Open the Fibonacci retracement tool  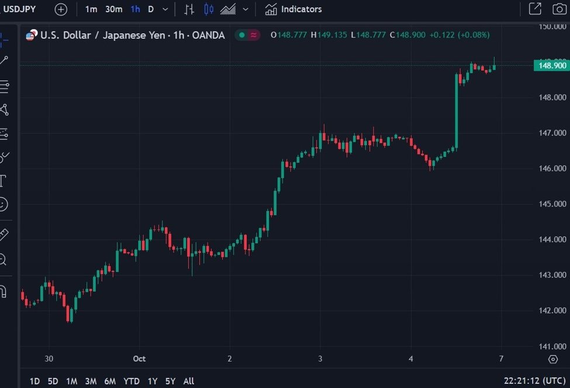point(4,87)
